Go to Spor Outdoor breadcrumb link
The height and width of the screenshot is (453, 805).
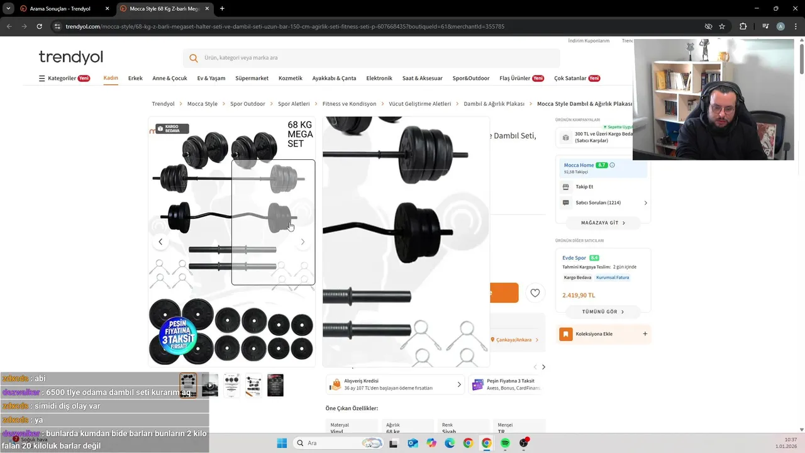pyautogui.click(x=248, y=104)
